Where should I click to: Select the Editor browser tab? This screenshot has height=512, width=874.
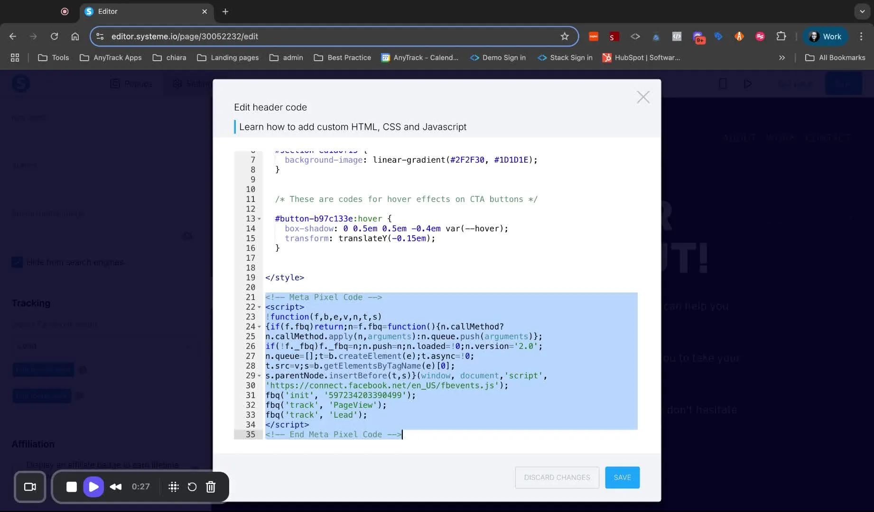[146, 11]
